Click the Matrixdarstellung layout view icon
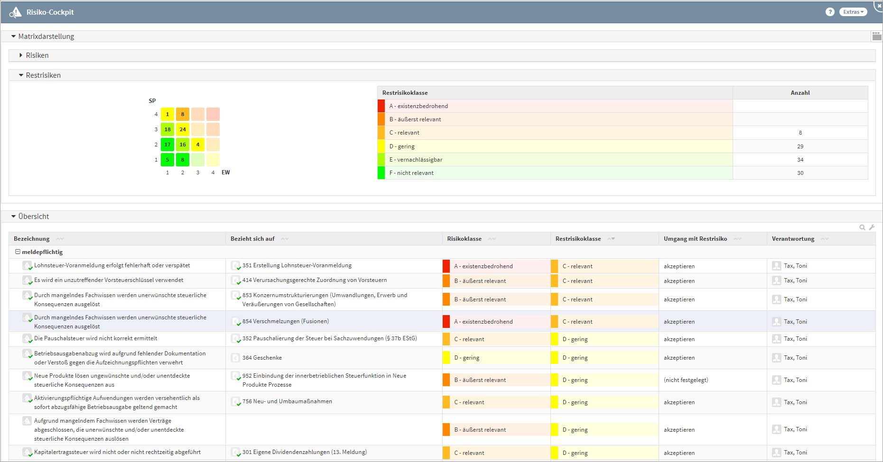Viewport: 883px width, 462px height. coord(876,36)
